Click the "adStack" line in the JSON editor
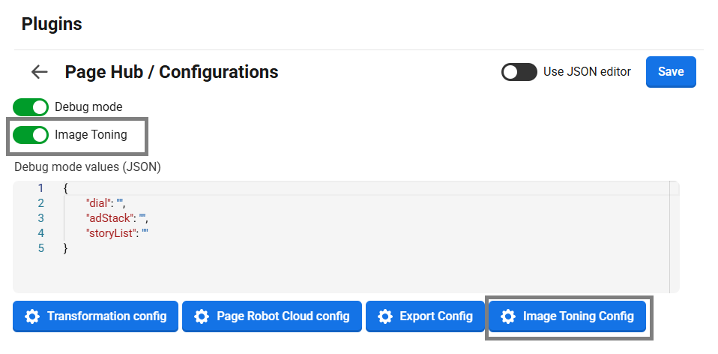 (117, 218)
